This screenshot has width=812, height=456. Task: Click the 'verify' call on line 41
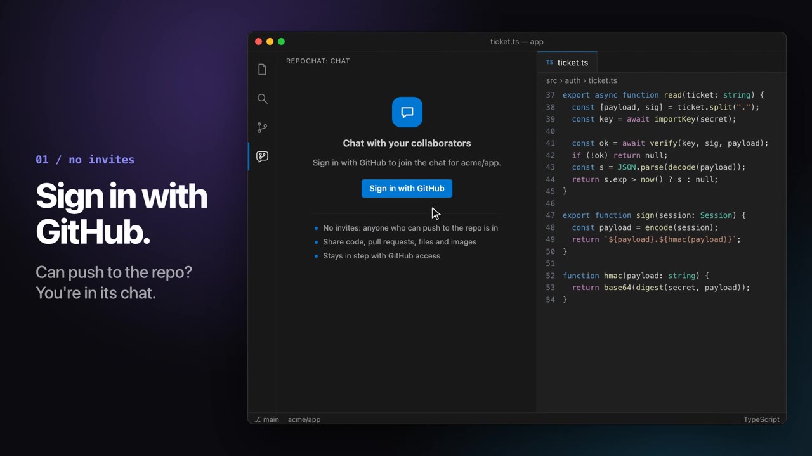(x=664, y=143)
